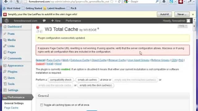Open the + New menu in admin bar
198x111 pixels.
56,21
